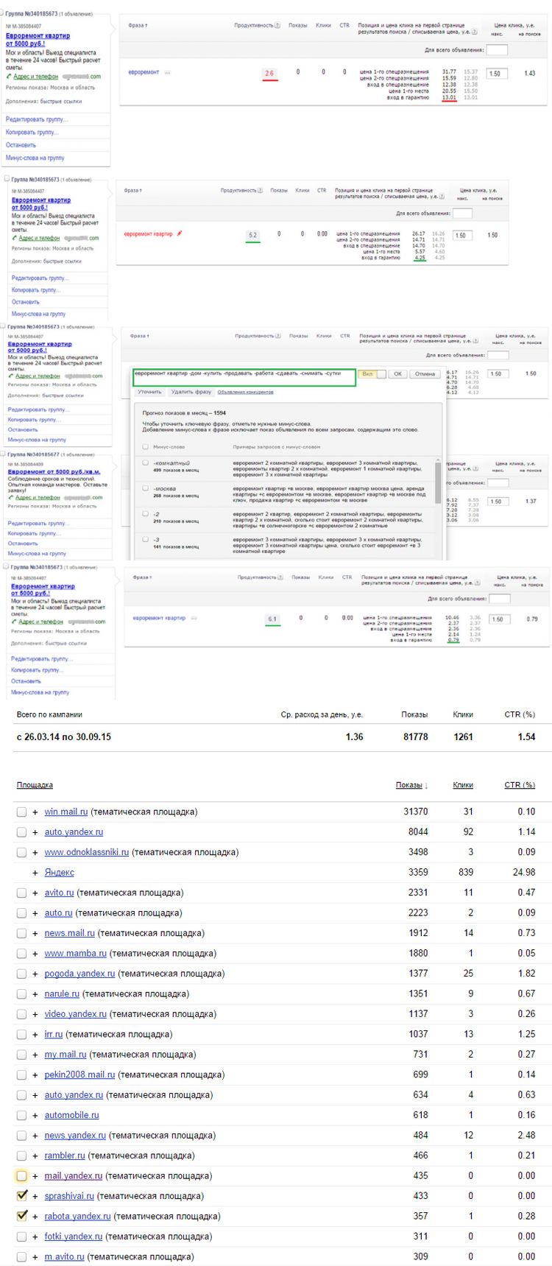Click the plus icon next to win.mail.ru
This screenshot has width=552, height=1266.
coord(35,812)
